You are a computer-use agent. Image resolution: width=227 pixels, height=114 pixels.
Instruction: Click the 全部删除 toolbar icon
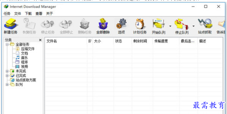pyautogui.click(x=103, y=24)
